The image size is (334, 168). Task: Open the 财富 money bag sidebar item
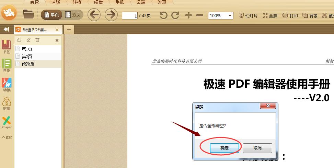click(x=7, y=104)
